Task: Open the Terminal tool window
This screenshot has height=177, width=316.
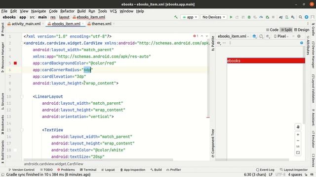Action: 88,170
